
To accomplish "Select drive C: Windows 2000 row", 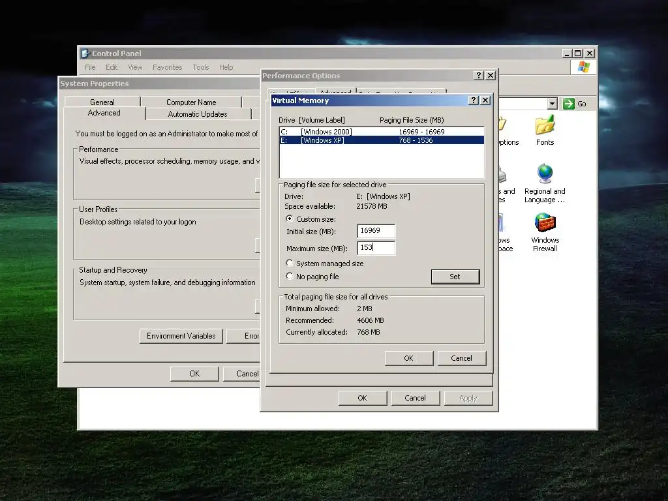I will point(382,132).
